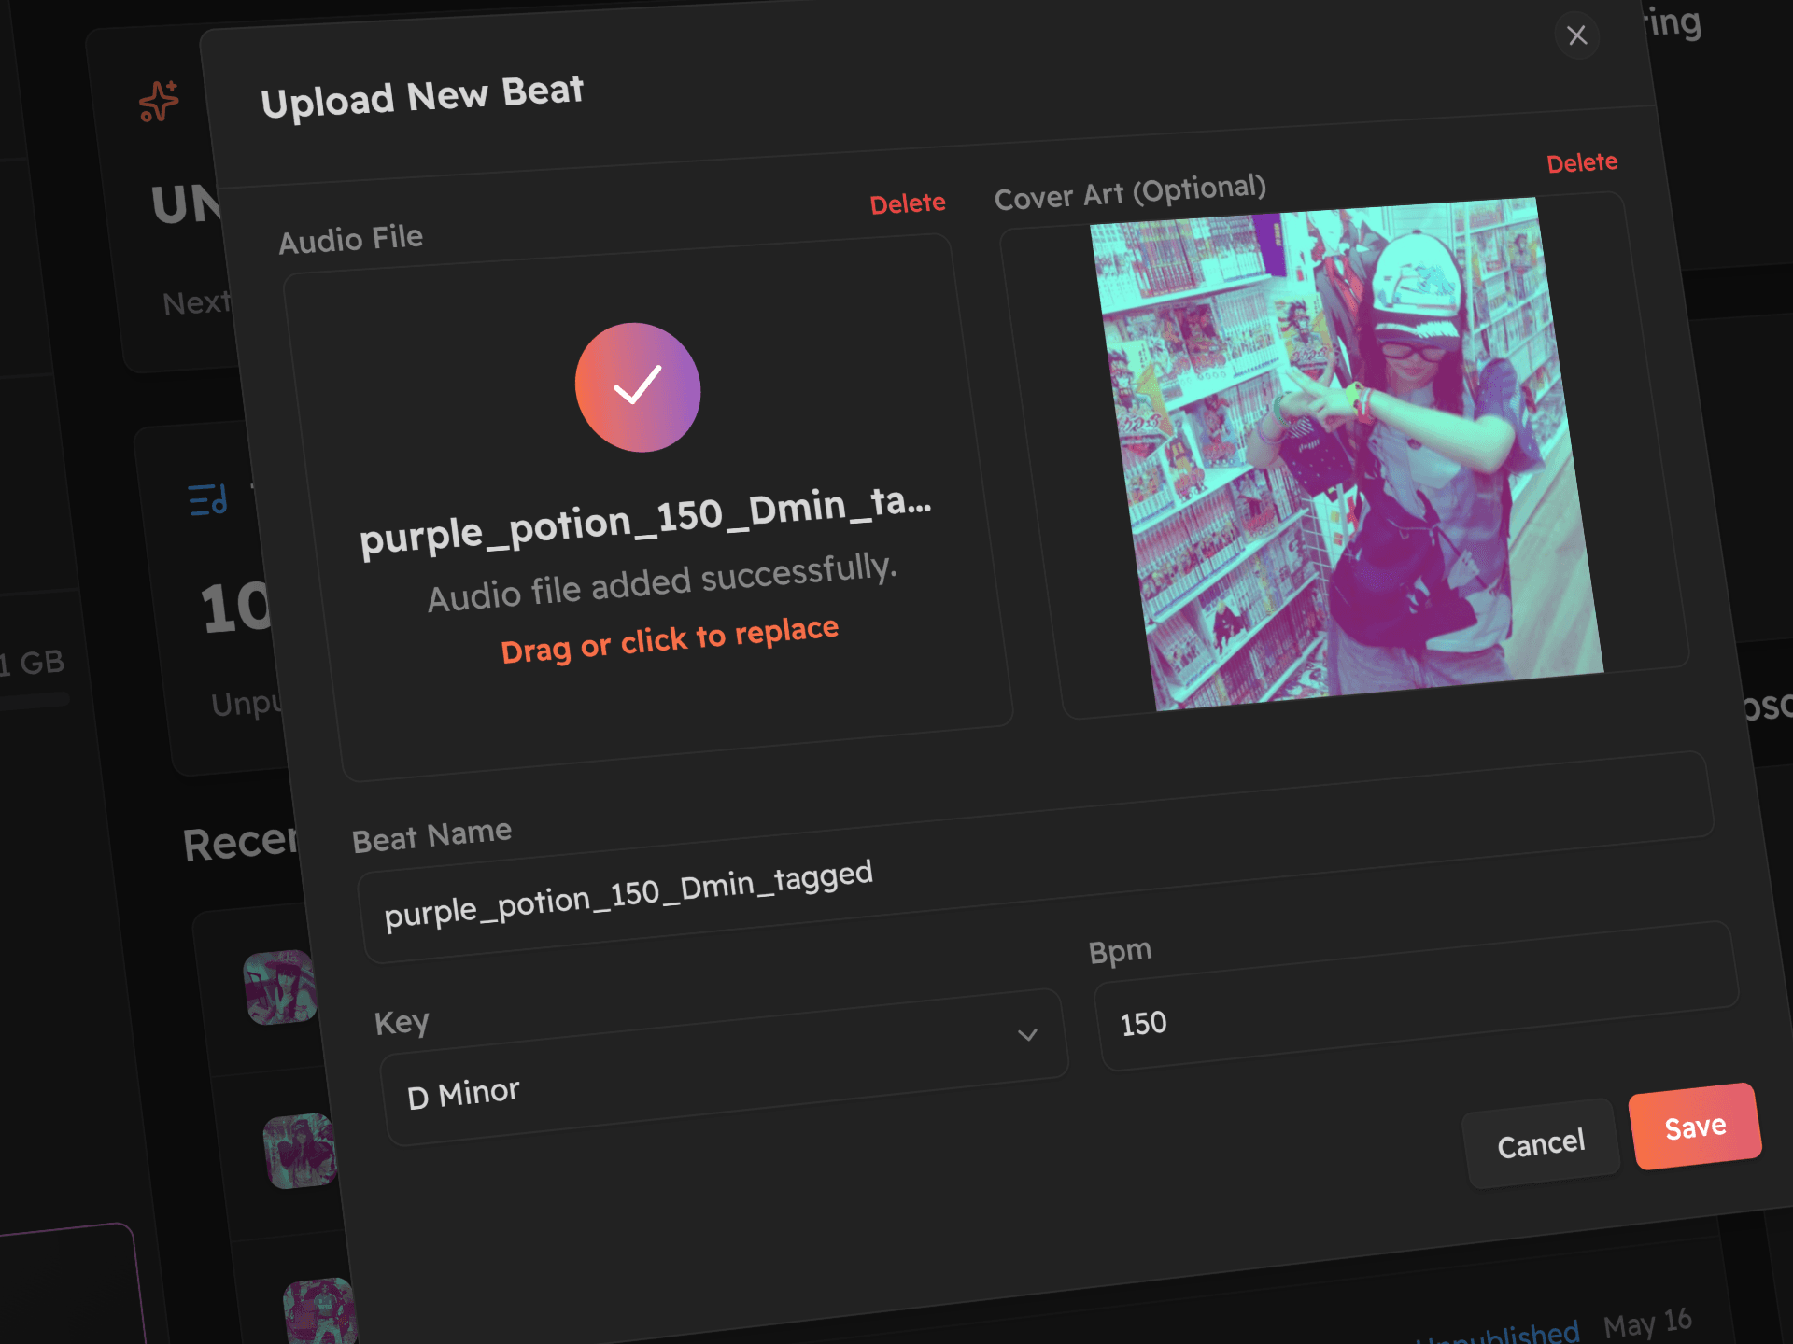Expand the Key dropdown chevron arrow
The height and width of the screenshot is (1344, 1793).
click(1027, 1034)
